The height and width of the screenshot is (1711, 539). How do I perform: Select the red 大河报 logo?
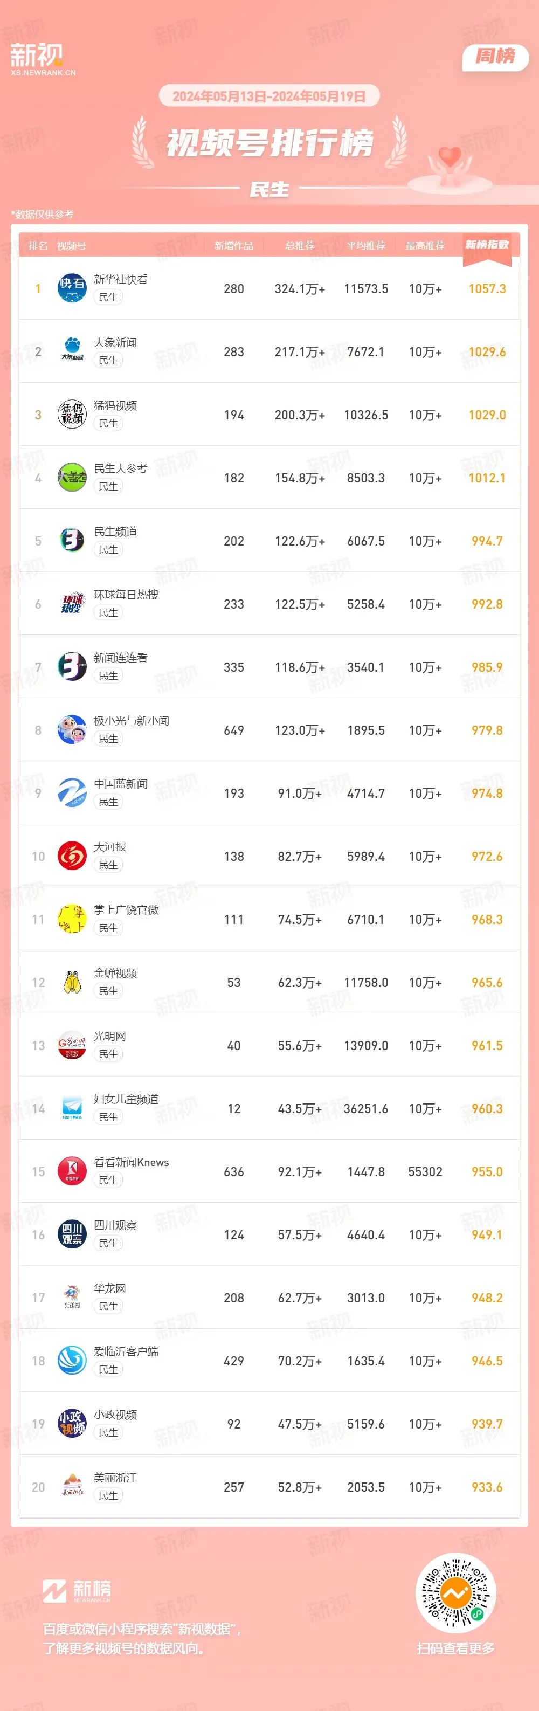[72, 856]
